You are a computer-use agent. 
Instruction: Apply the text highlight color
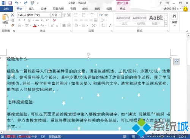point(27,25)
